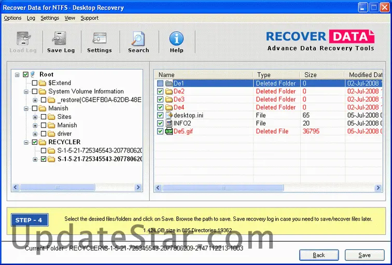The width and height of the screenshot is (392, 265).
Task: Click the RECYCLER folder icon
Action: pyautogui.click(x=43, y=142)
